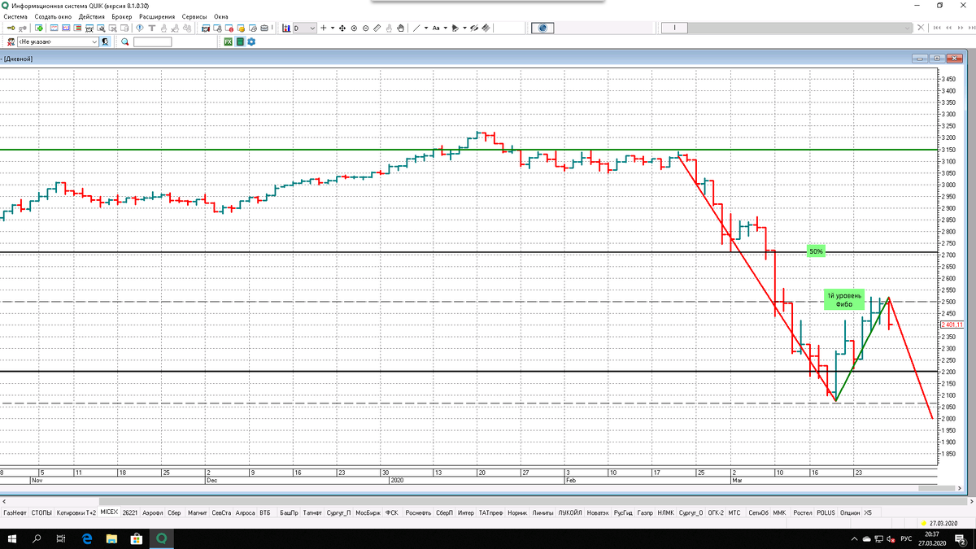This screenshot has width=976, height=549.
Task: Click the X clear button beside combo box
Action: click(x=921, y=28)
